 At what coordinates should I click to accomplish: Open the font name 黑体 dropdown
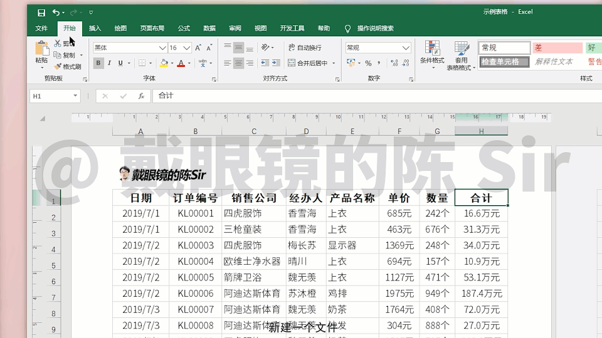point(162,48)
